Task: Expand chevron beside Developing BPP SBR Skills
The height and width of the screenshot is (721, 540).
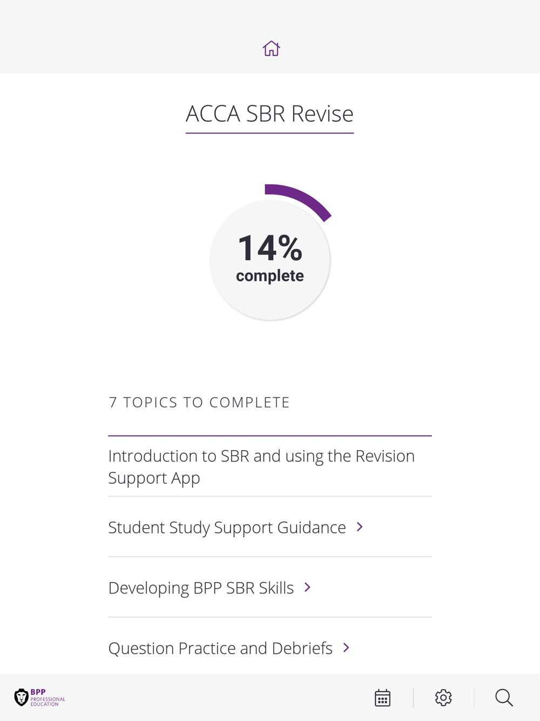Action: (x=307, y=588)
